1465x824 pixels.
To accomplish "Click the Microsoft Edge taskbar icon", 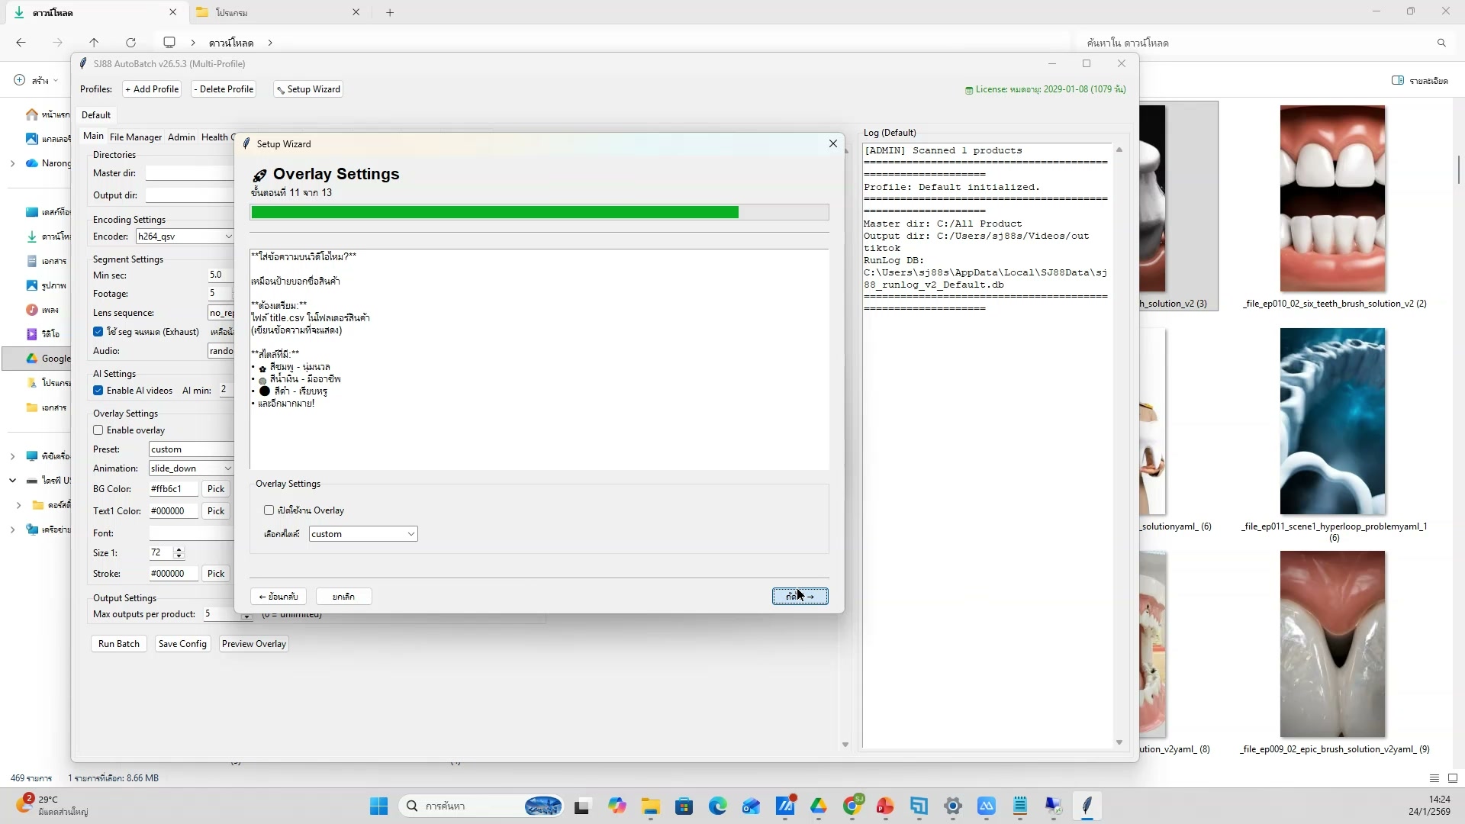I will tap(717, 806).
